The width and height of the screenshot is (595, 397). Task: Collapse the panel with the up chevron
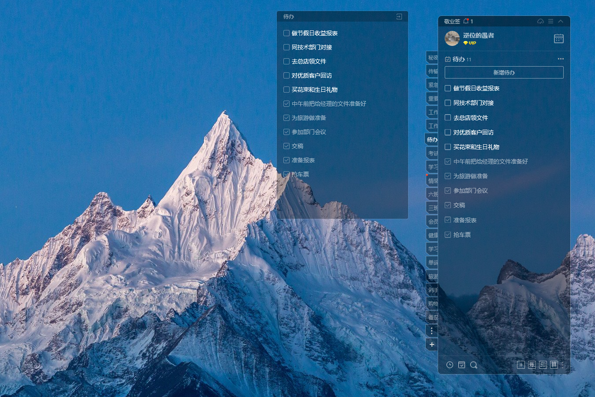(561, 21)
